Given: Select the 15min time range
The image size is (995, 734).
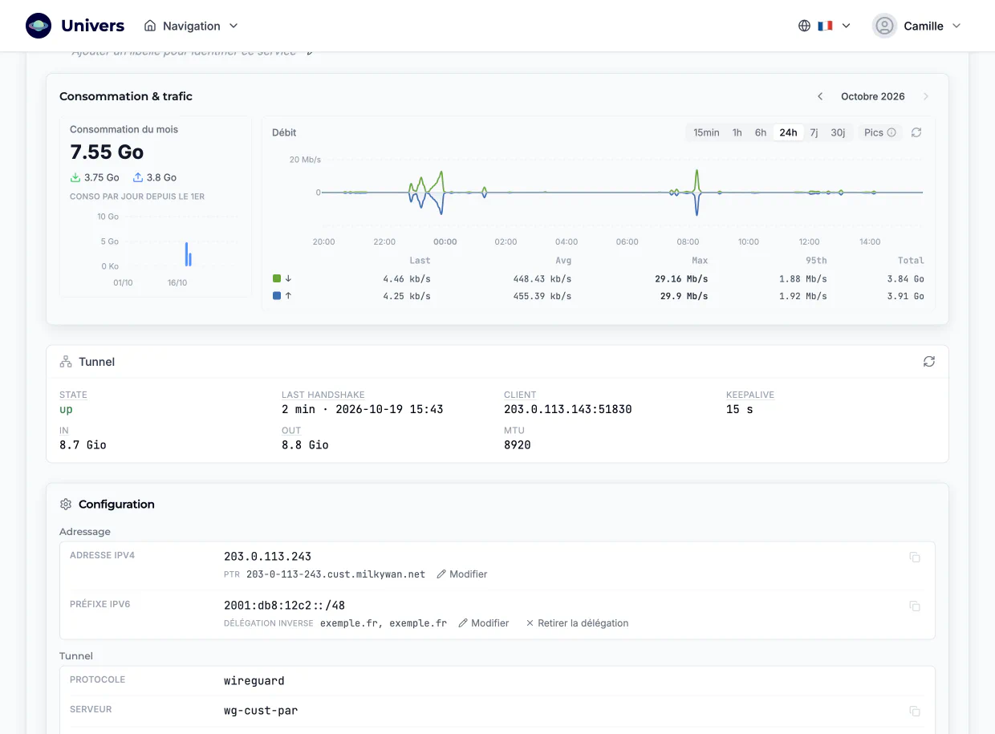Looking at the screenshot, I should [x=706, y=132].
